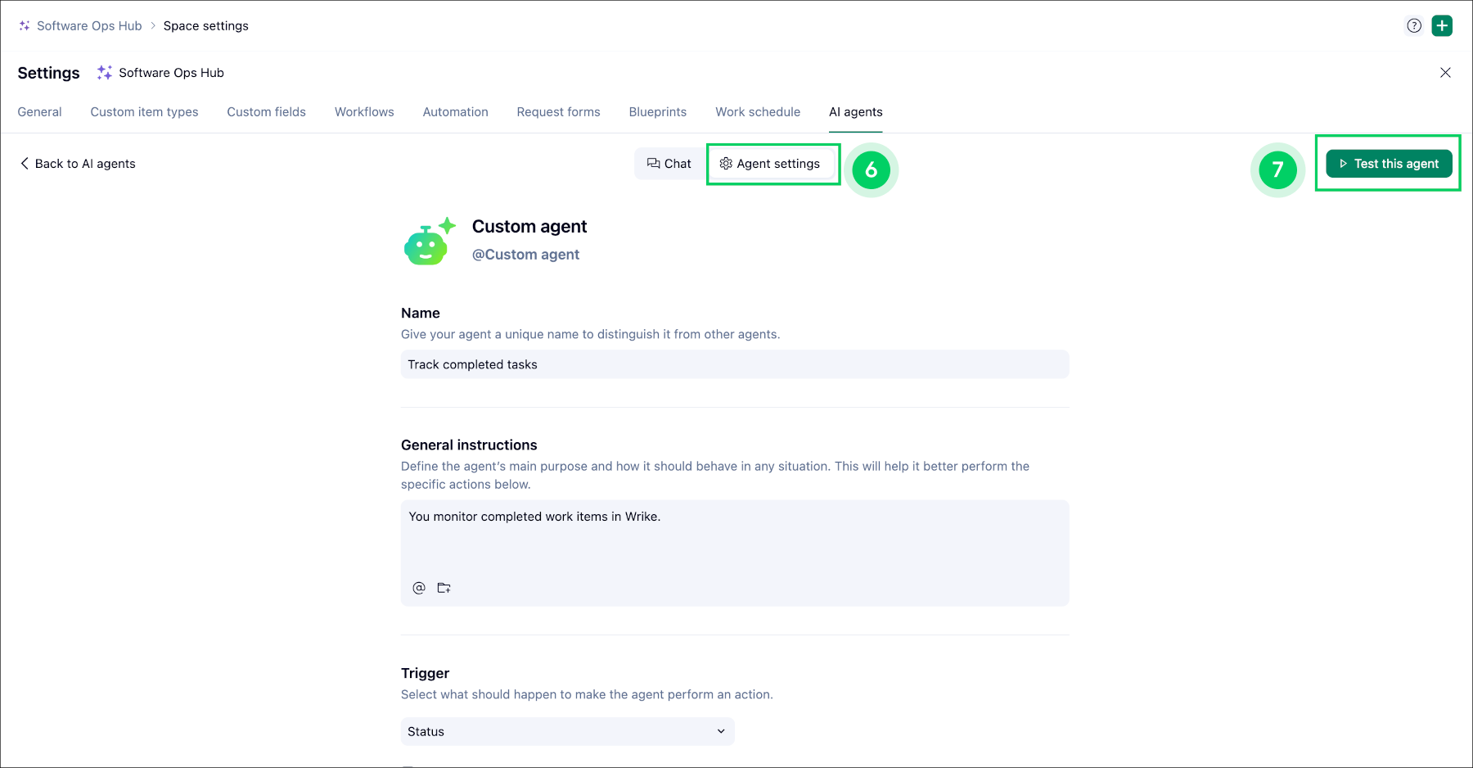Image resolution: width=1473 pixels, height=768 pixels.
Task: Click the chat bubble icon
Action: click(x=653, y=164)
